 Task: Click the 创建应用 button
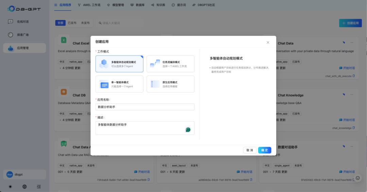coord(350,23)
